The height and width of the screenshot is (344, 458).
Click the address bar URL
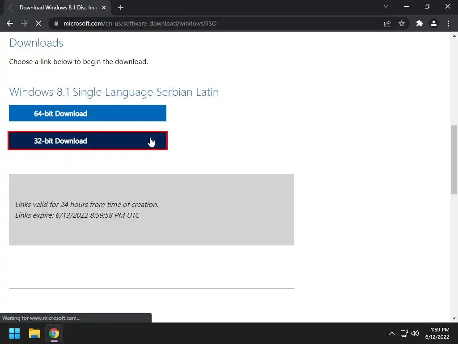tap(140, 23)
